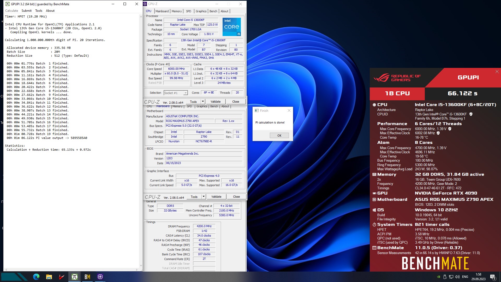Click the ENG language indicator
Viewport: 501px width, 282px height.
point(465,277)
